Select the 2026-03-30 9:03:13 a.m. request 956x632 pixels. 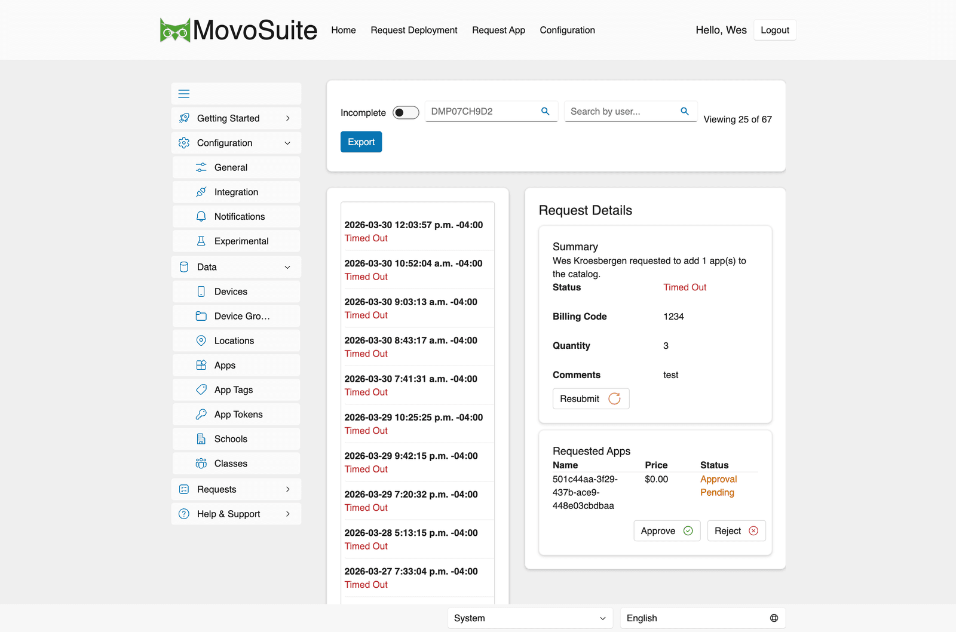[x=418, y=308]
